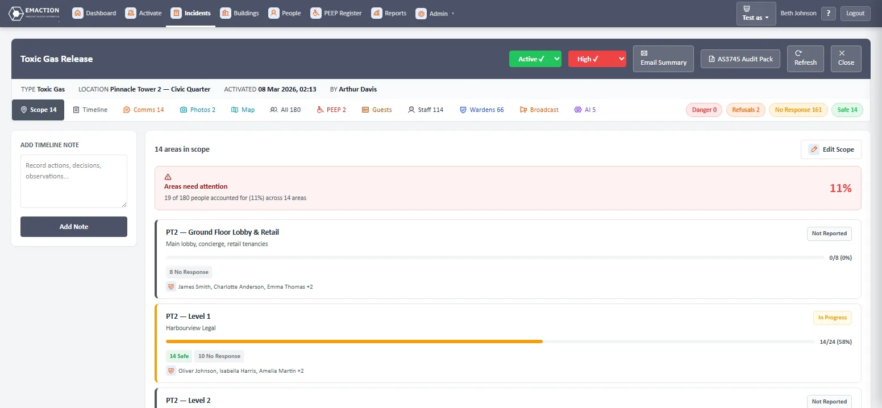Open the Incidents nav item
882x408 pixels.
(x=190, y=13)
